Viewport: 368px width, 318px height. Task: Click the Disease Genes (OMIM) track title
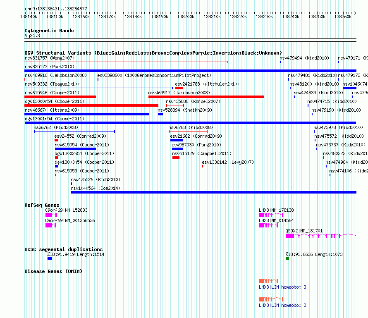coord(53,271)
